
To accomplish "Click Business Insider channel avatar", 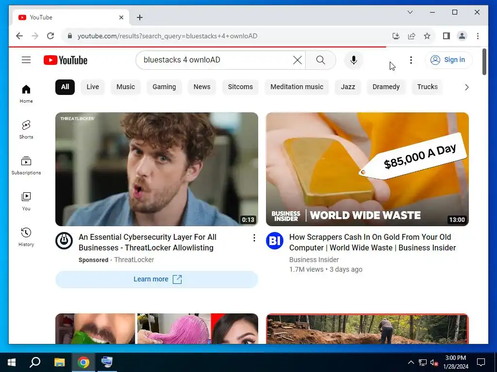I will (275, 241).
